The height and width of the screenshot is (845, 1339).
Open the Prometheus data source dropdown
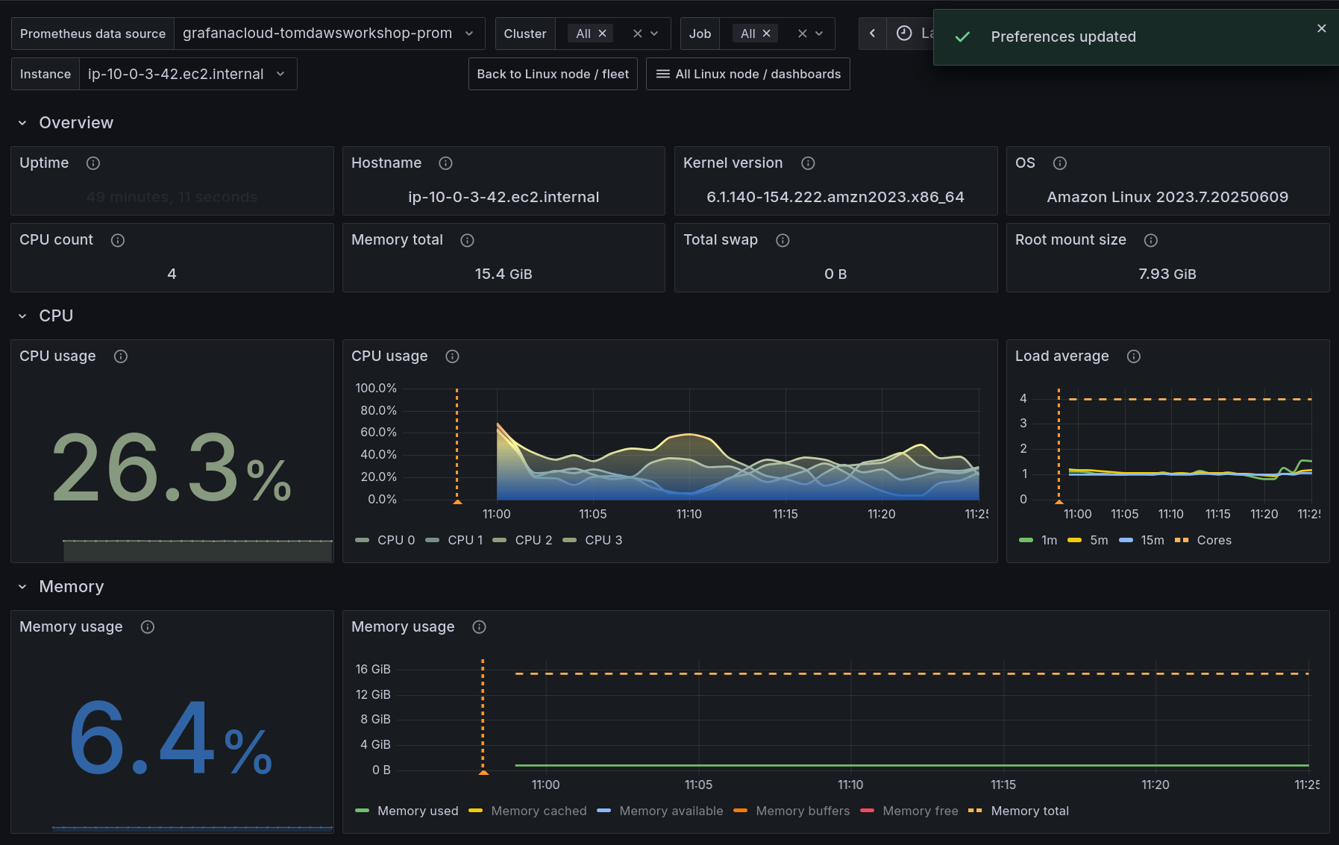point(328,34)
